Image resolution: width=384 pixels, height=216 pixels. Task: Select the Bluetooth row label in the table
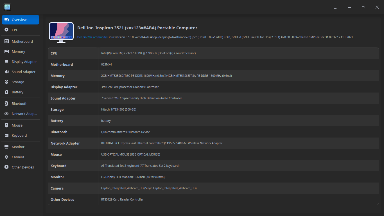pos(59,132)
